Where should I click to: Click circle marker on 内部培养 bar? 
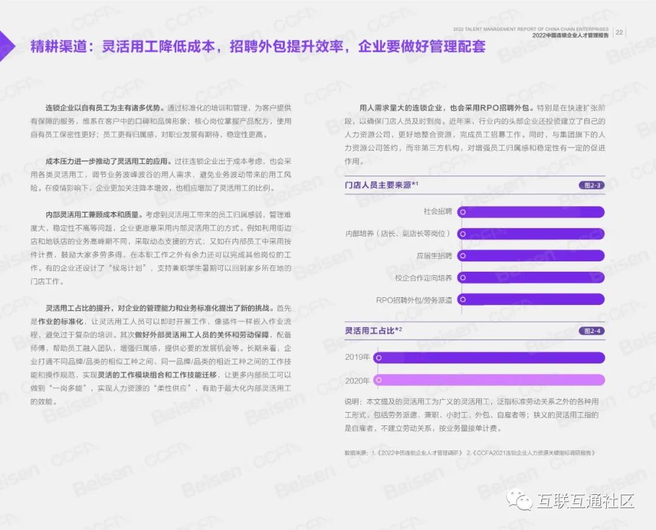click(x=463, y=233)
